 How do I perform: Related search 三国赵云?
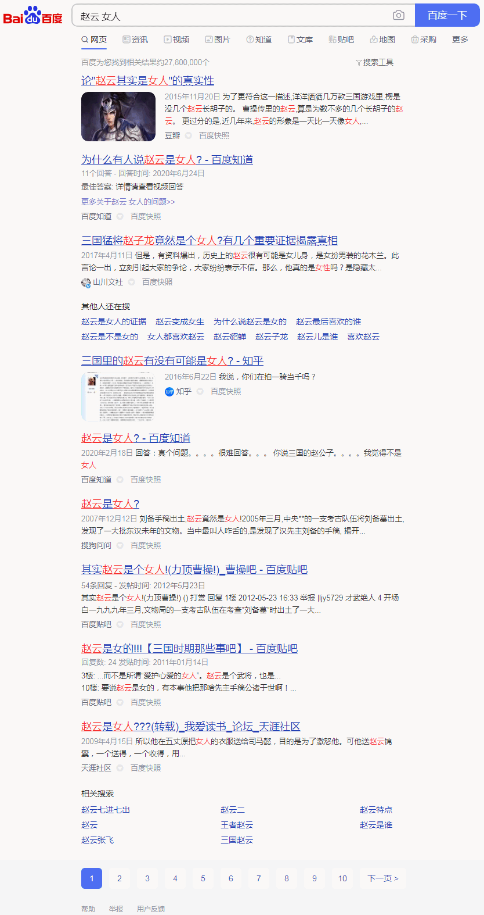tap(237, 840)
